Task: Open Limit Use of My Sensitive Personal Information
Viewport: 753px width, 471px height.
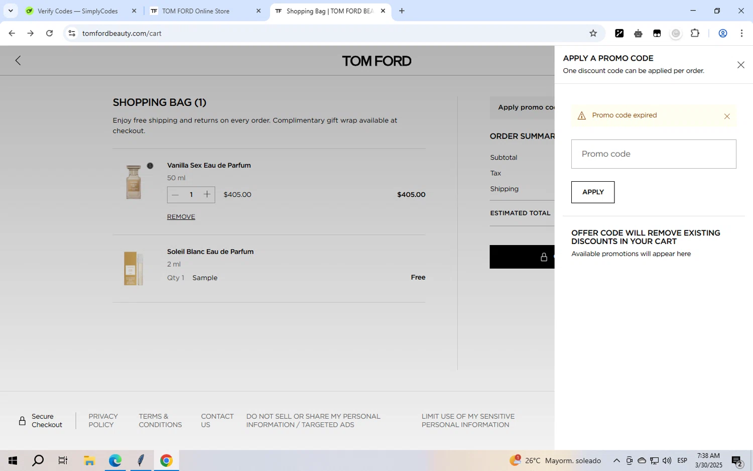Action: [468, 421]
